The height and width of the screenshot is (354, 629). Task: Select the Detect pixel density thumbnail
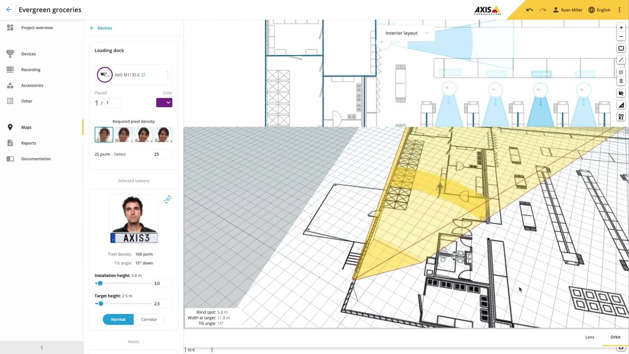104,135
